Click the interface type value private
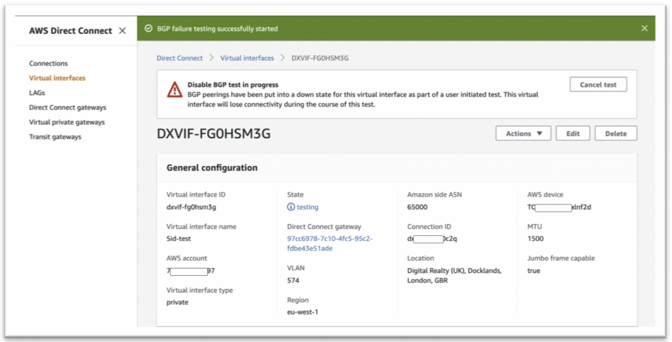This screenshot has width=672, height=342. tap(177, 302)
